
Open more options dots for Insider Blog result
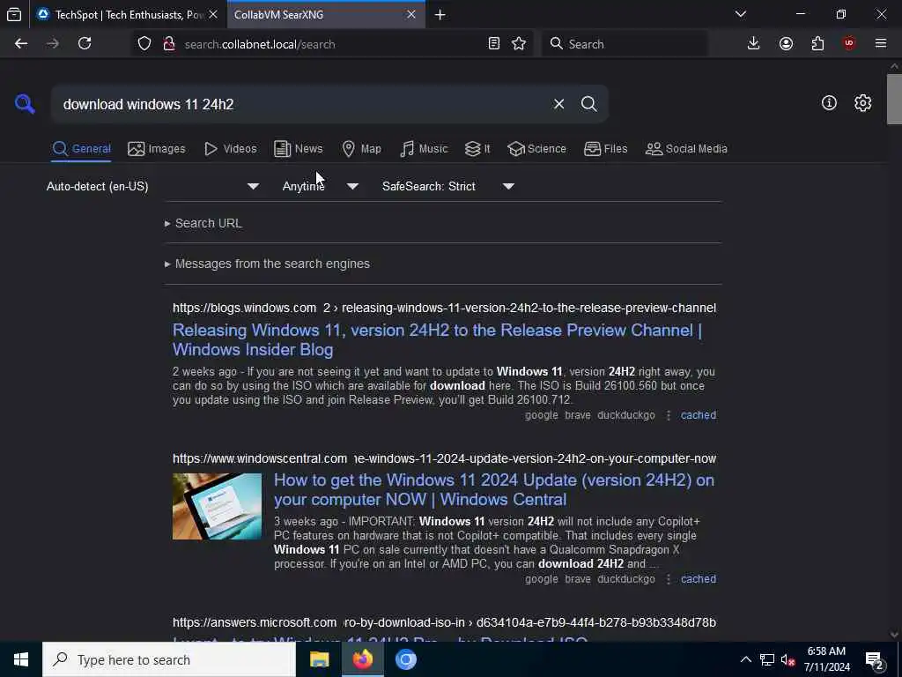click(669, 415)
